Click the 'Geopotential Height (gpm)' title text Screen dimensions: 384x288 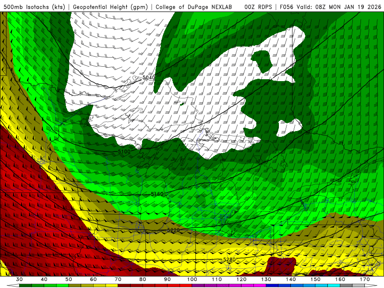[110, 7]
